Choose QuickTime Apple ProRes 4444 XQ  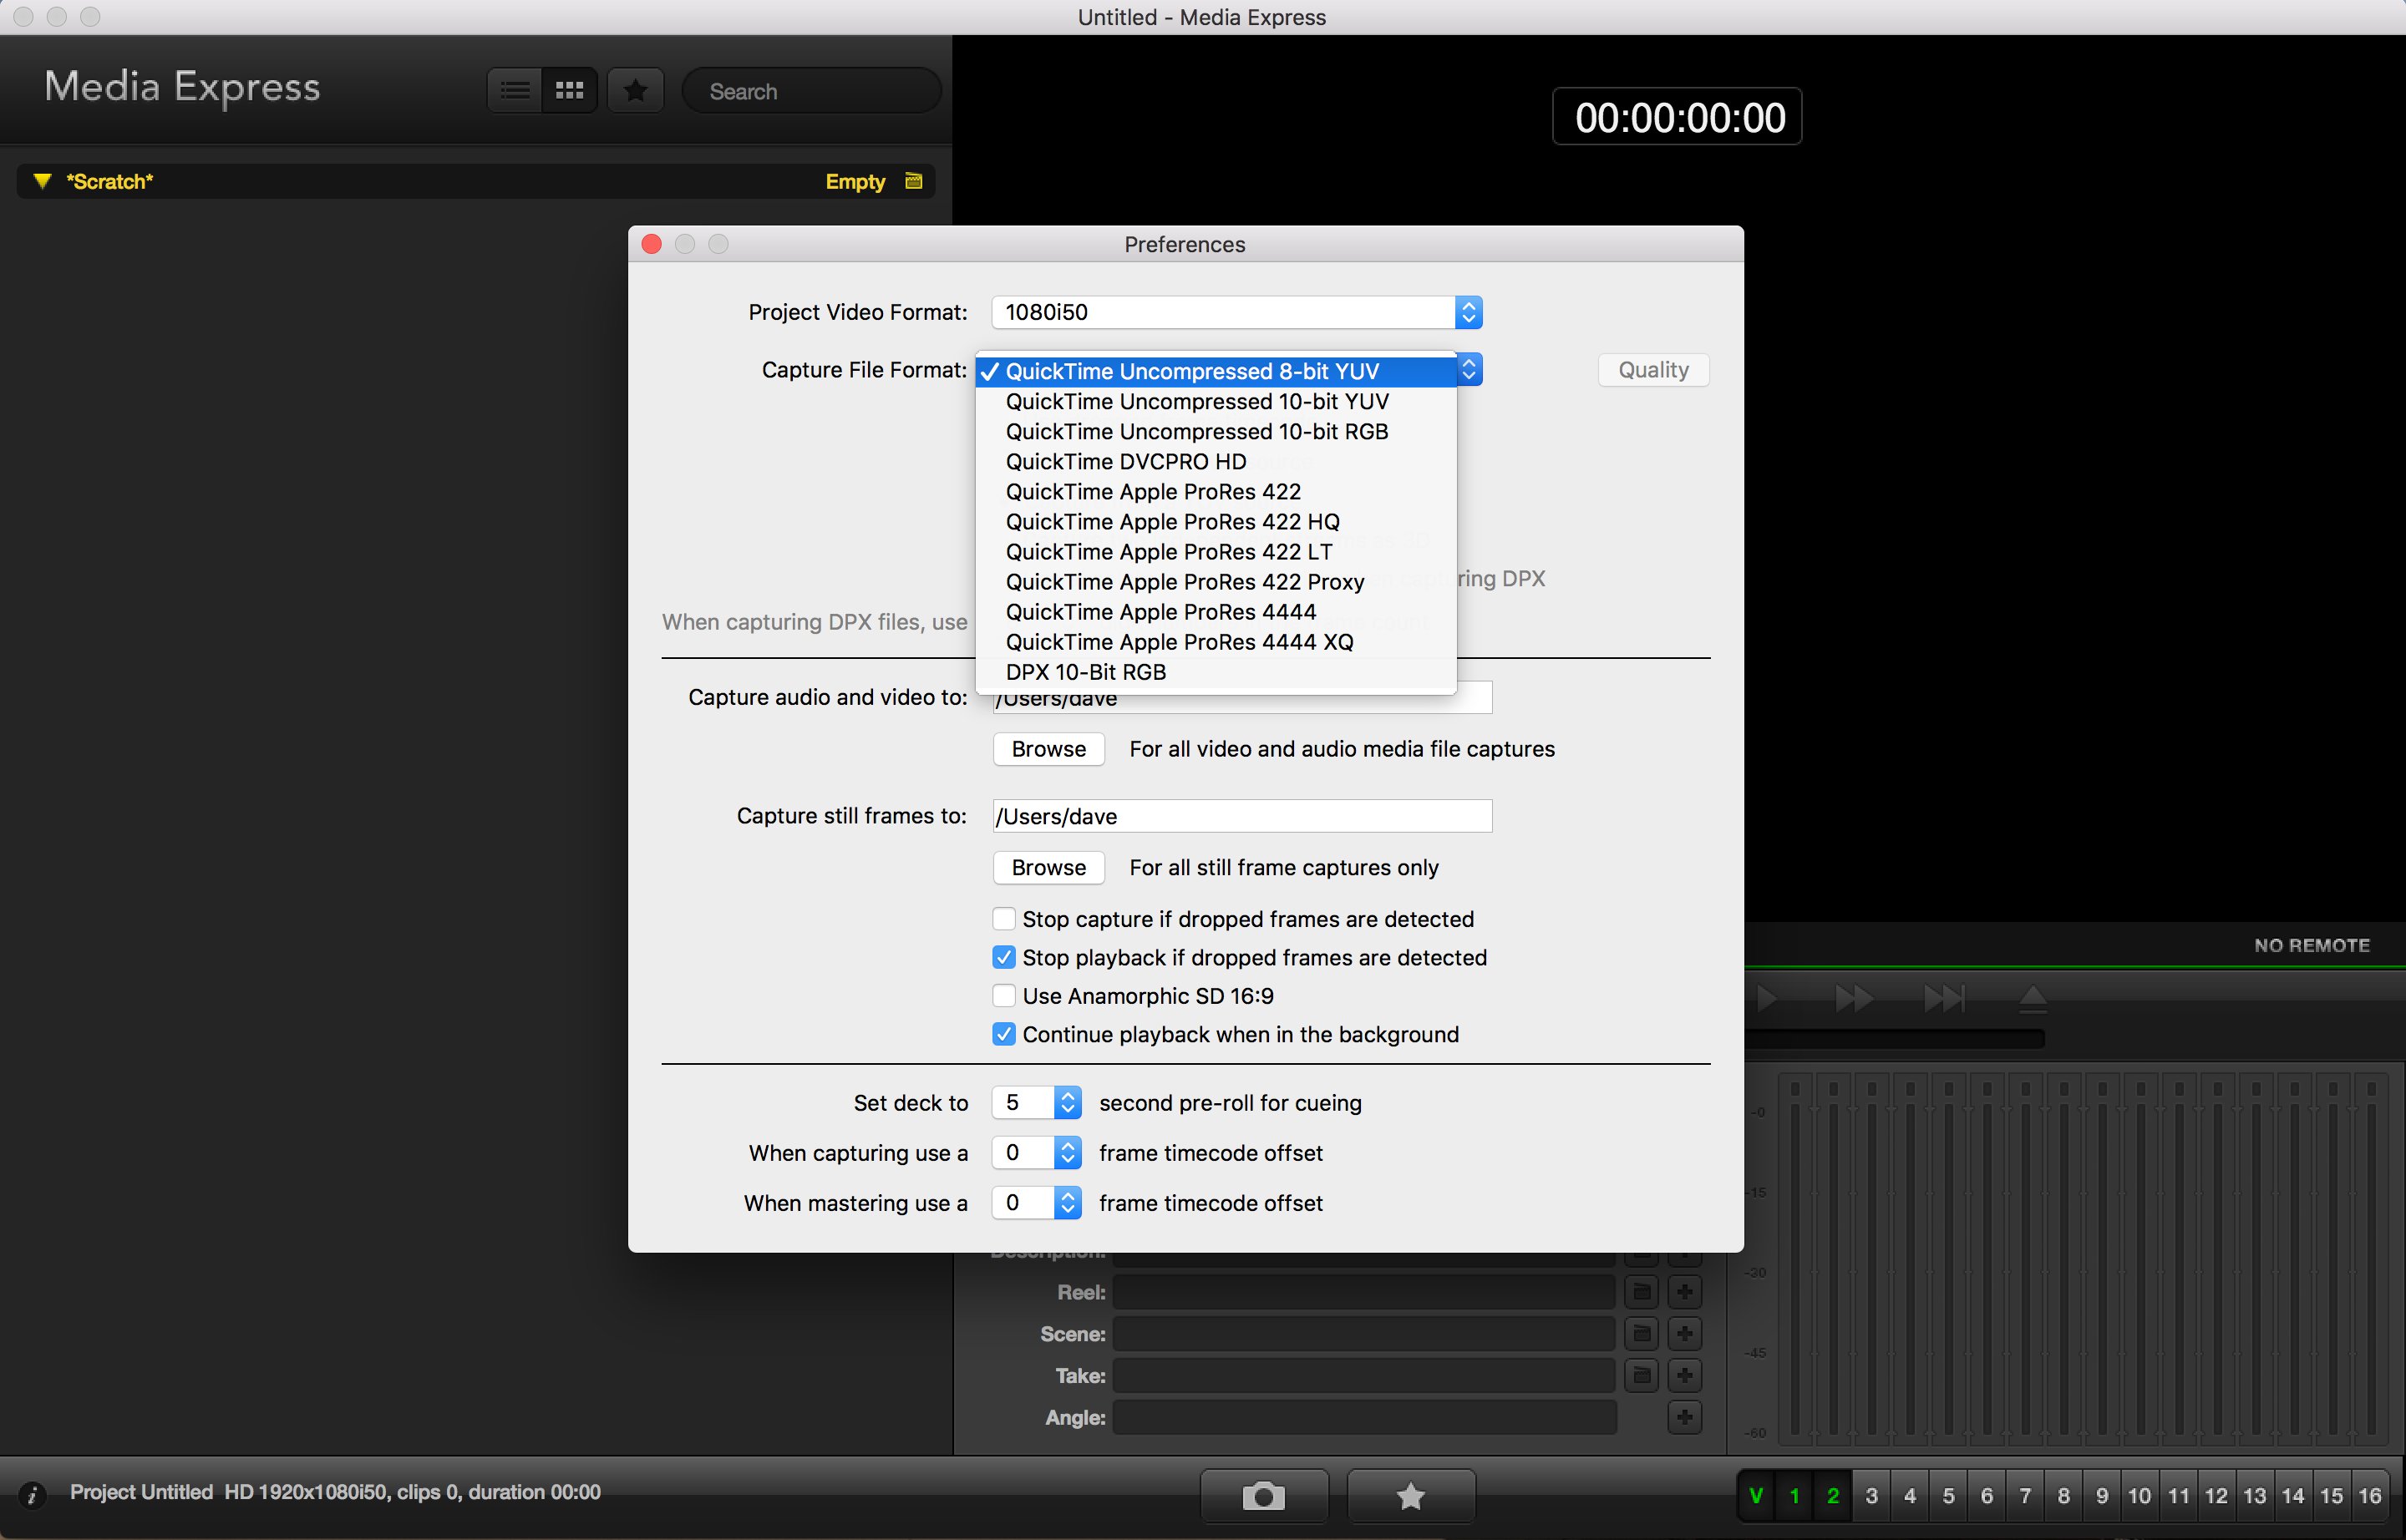[1216, 641]
